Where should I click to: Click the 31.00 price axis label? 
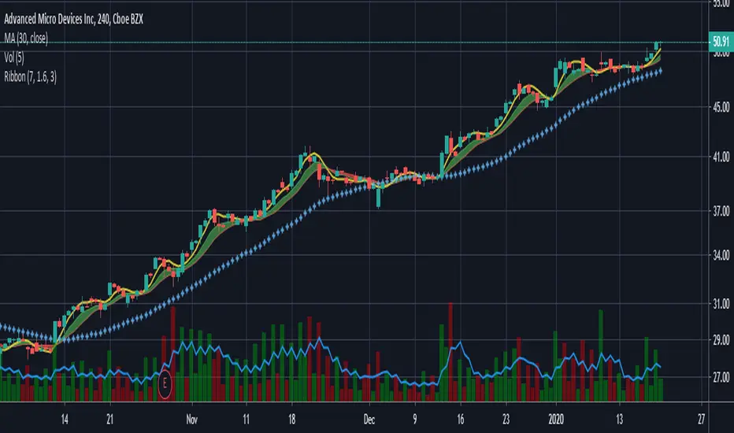tap(721, 304)
